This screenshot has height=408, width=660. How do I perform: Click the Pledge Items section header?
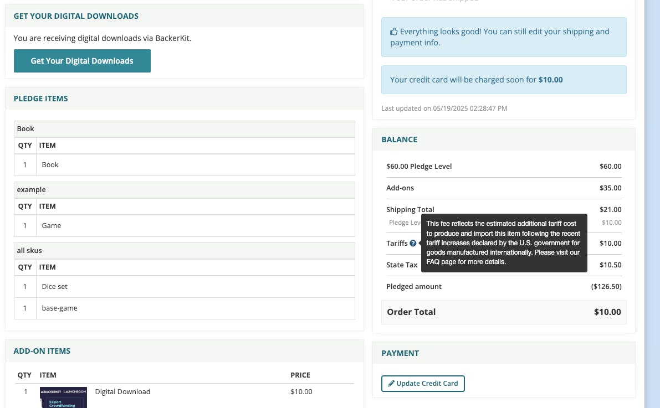pos(40,99)
